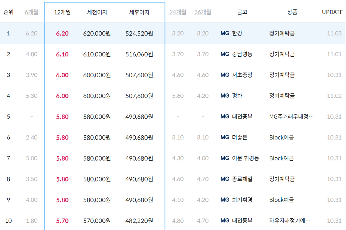Screen dimensions: 346x230
Task: Select 정기예탁금 product for 종로제일
Action: pyautogui.click(x=282, y=179)
